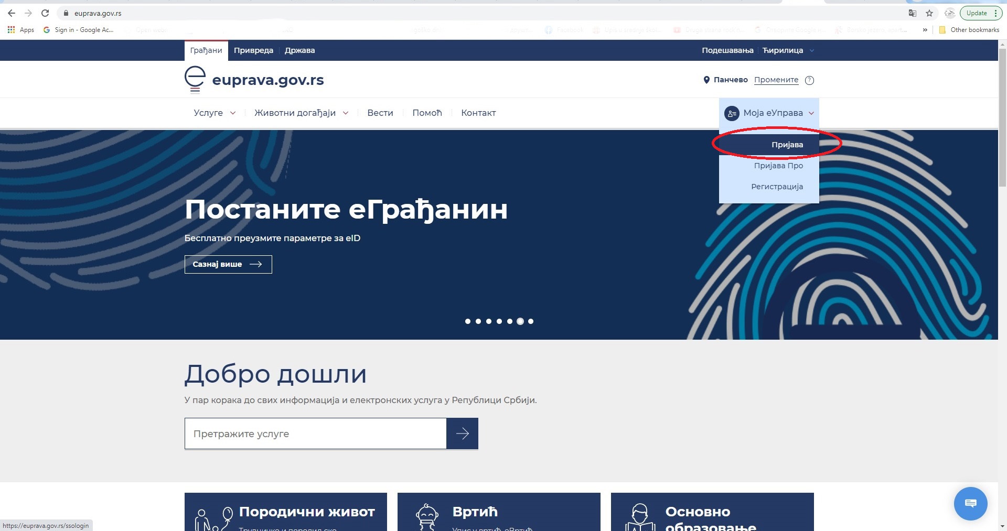Click the Google Translate icon

(x=913, y=13)
